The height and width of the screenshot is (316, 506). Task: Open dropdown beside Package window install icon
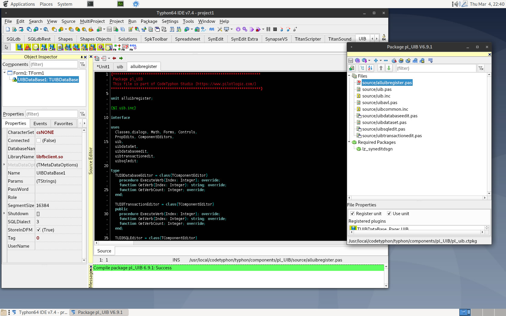coord(369,60)
